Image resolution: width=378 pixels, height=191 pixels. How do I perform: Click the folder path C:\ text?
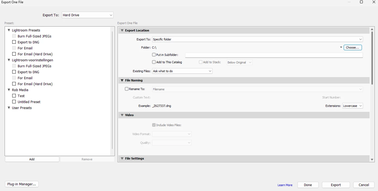coord(154,47)
